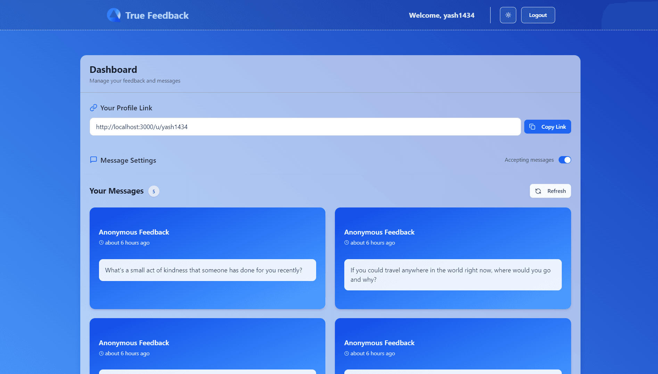The height and width of the screenshot is (374, 658).
Task: Click the Message Settings label
Action: (128, 160)
